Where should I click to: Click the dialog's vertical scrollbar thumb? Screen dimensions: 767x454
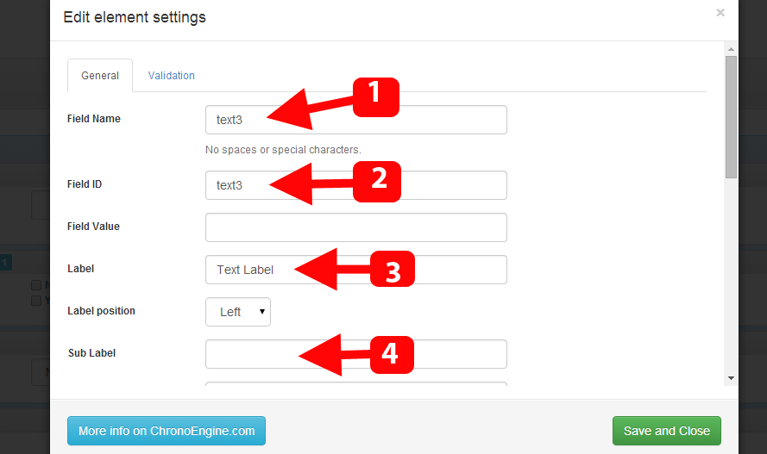(731, 117)
